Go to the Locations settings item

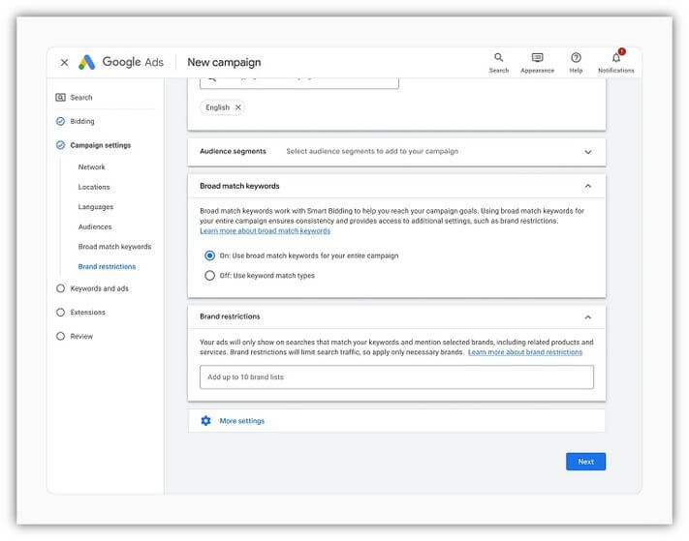point(94,188)
